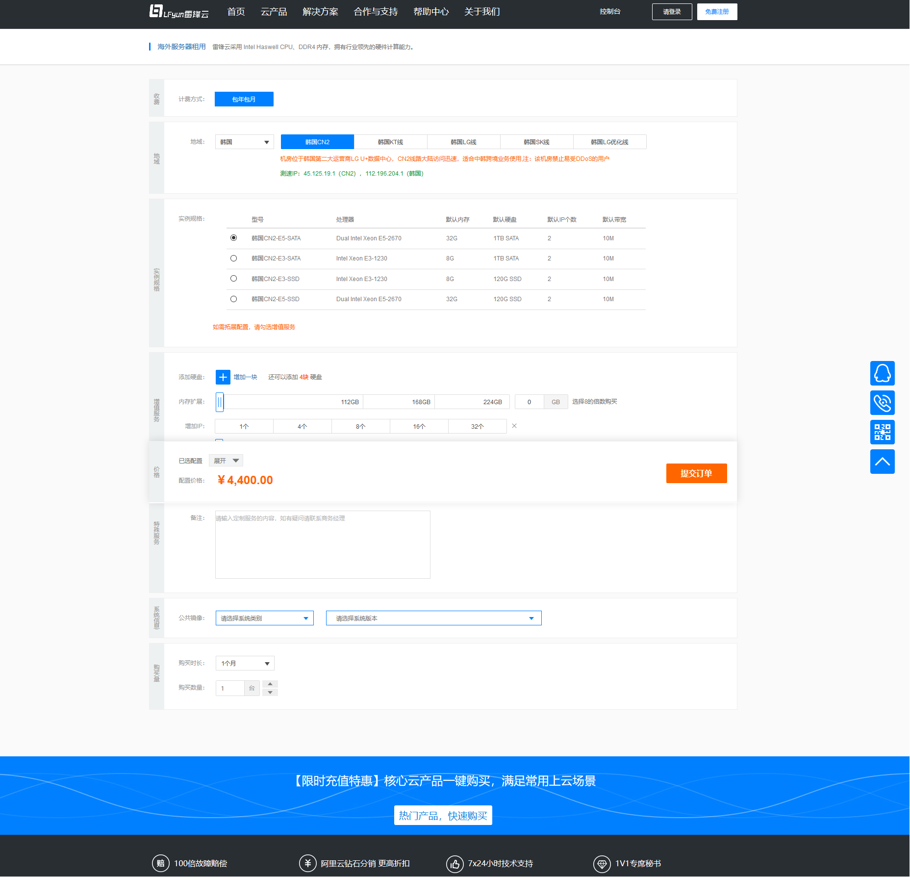The width and height of the screenshot is (910, 877).
Task: Open 合作与支持 in the top navigation
Action: click(x=376, y=12)
